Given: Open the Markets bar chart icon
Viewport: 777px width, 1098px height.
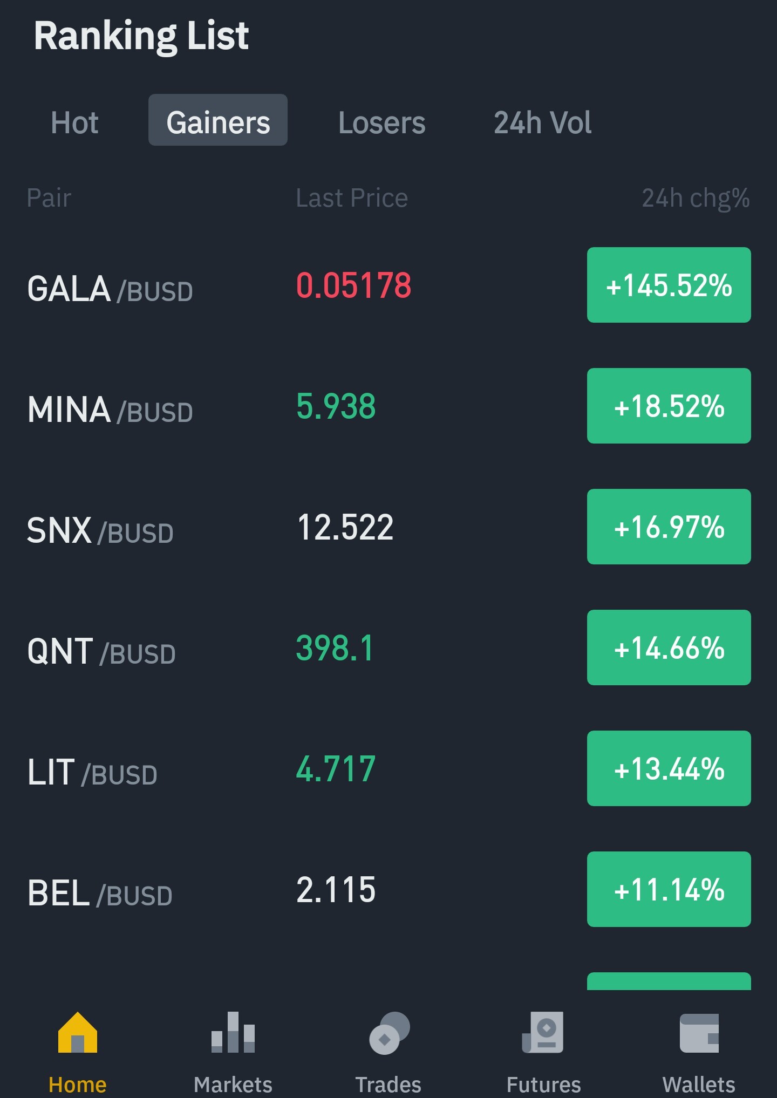Looking at the screenshot, I should click(233, 1032).
